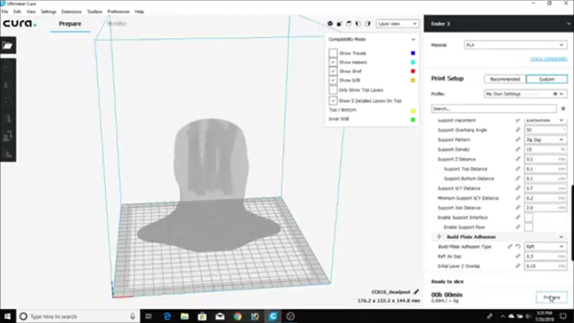Open Build Plate Adhesion Type Raft dropdown
Viewport: 574px width, 323px height.
545,247
